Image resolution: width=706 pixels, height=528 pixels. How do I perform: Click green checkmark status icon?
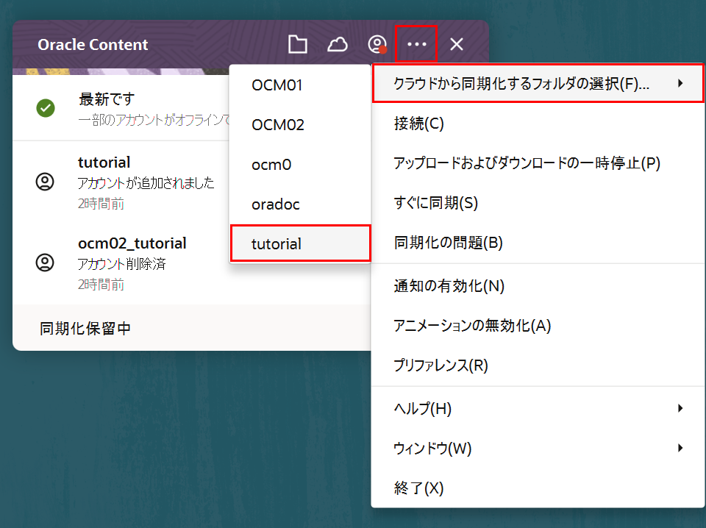(46, 108)
